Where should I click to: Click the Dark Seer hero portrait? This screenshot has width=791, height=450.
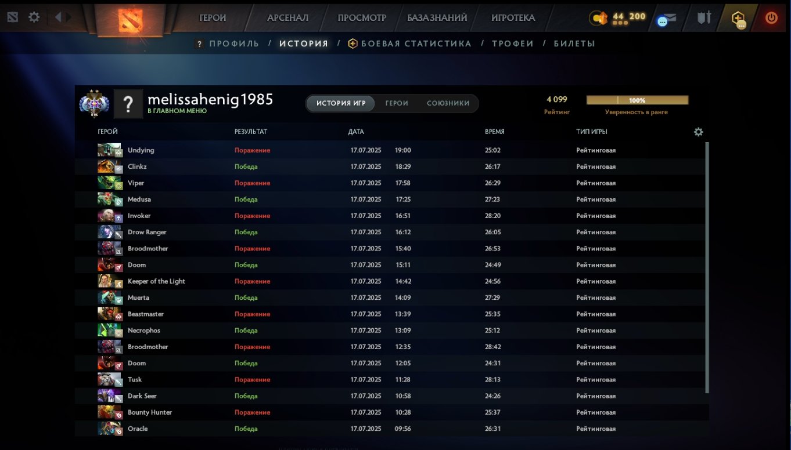110,396
